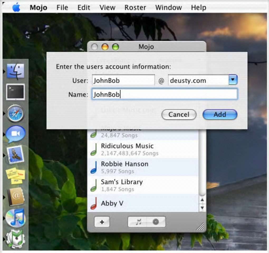Open the Mojo application menu
The width and height of the screenshot is (269, 253).
39,8
